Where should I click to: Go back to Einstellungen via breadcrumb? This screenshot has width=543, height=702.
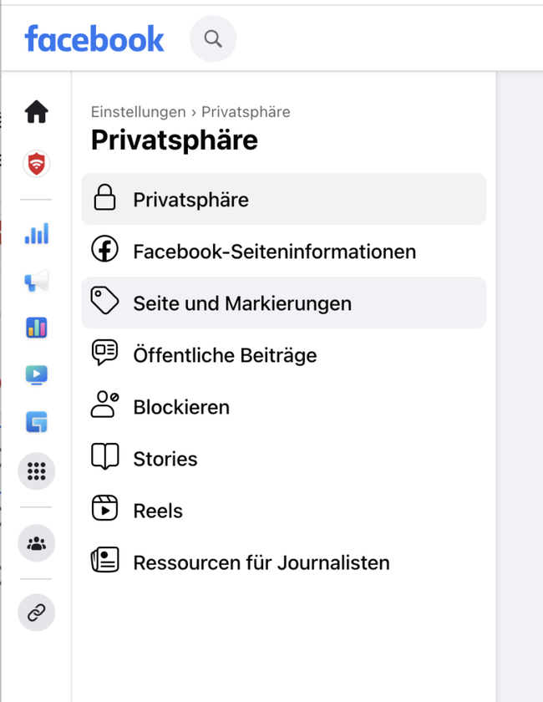[x=138, y=112]
